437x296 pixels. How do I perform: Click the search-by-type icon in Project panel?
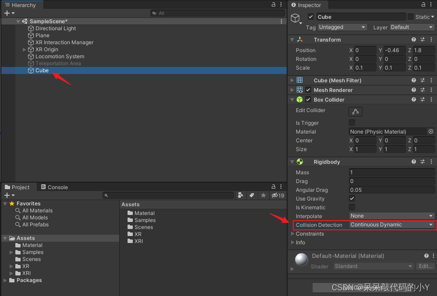pyautogui.click(x=241, y=195)
